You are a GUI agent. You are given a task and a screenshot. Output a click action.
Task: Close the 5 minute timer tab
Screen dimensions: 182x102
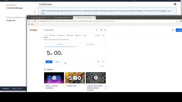94,18
